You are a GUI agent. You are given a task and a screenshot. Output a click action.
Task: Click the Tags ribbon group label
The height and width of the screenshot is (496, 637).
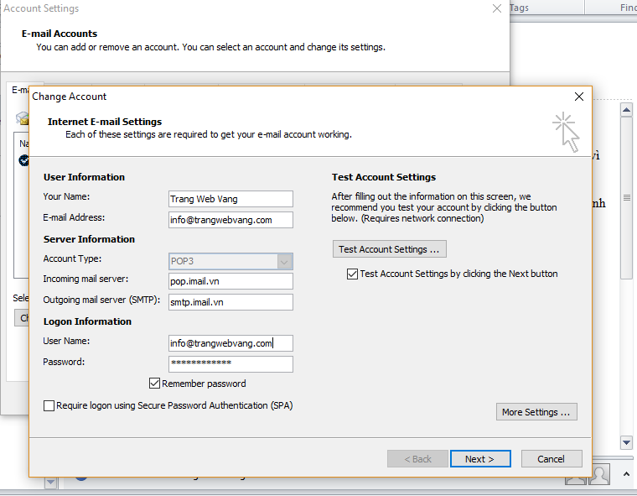coord(519,8)
